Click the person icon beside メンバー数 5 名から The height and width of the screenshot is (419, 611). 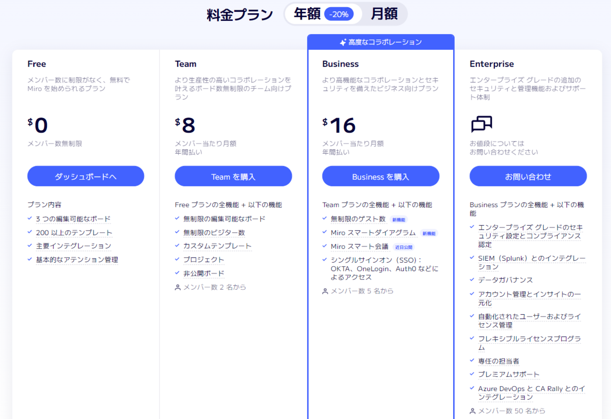(325, 291)
